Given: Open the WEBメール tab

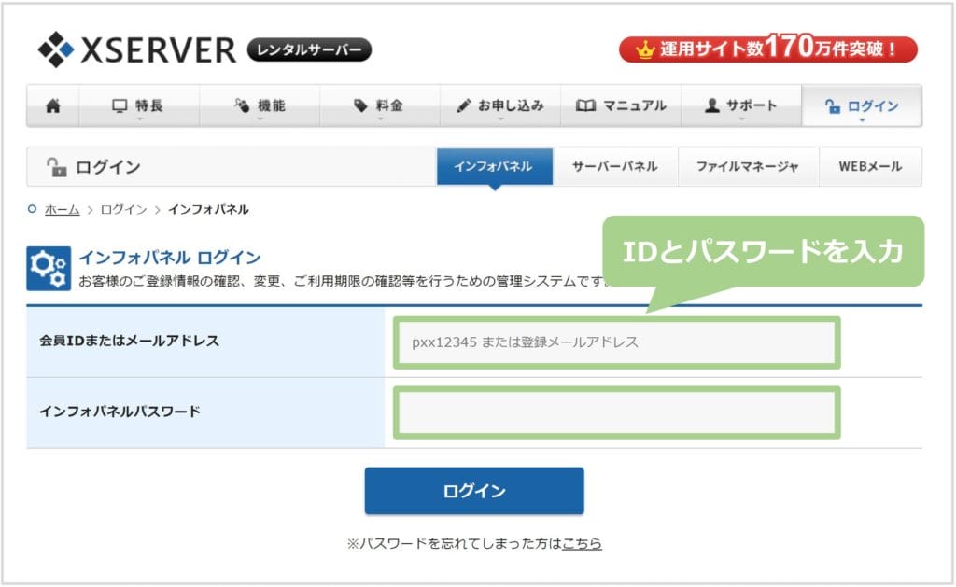Looking at the screenshot, I should (x=870, y=166).
